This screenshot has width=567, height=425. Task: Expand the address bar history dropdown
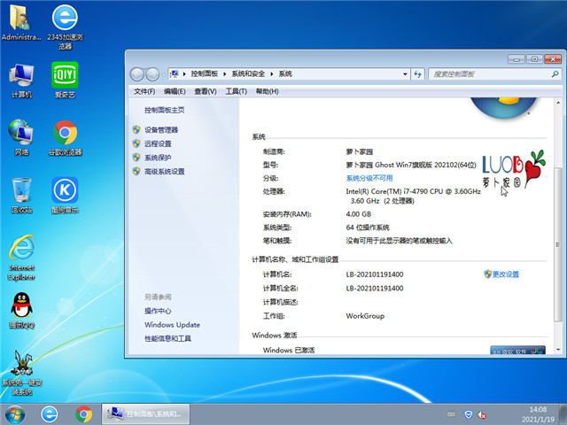tap(405, 74)
